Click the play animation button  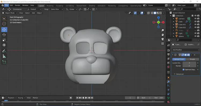click(86, 98)
